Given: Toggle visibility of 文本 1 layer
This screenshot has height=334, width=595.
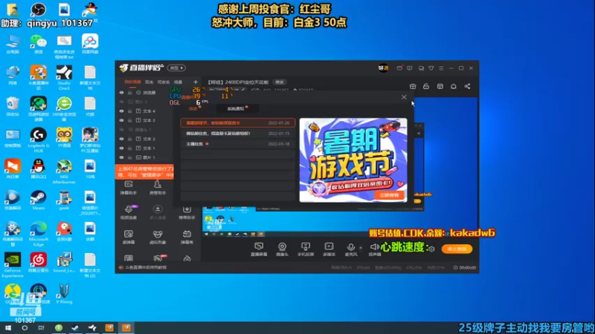Looking at the screenshot, I should coord(121,148).
